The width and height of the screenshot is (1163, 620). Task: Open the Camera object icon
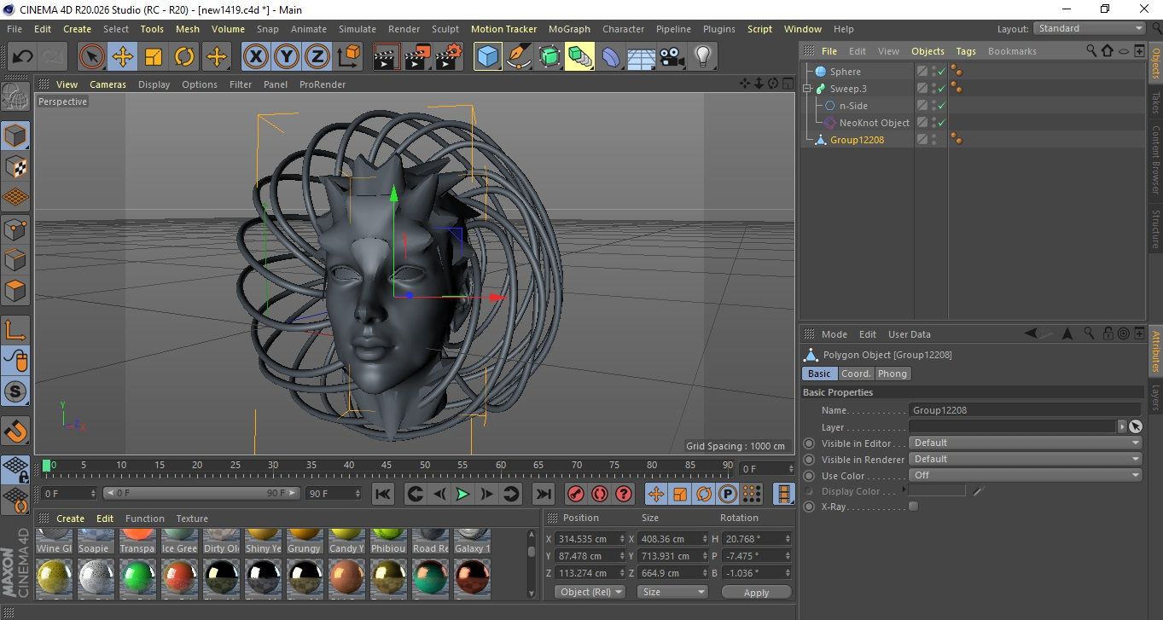(x=672, y=57)
